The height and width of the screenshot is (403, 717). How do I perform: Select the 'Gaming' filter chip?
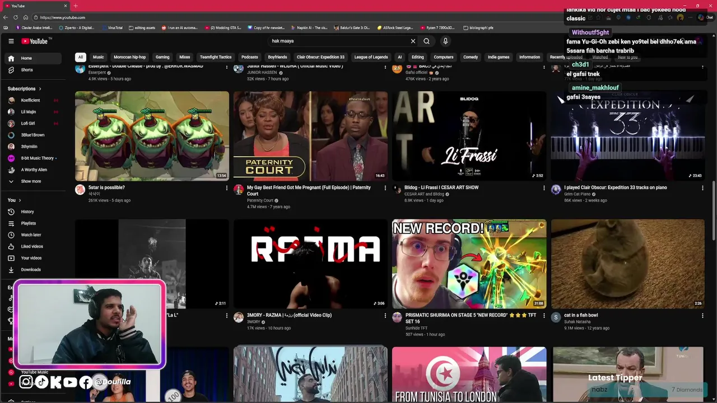click(x=162, y=57)
